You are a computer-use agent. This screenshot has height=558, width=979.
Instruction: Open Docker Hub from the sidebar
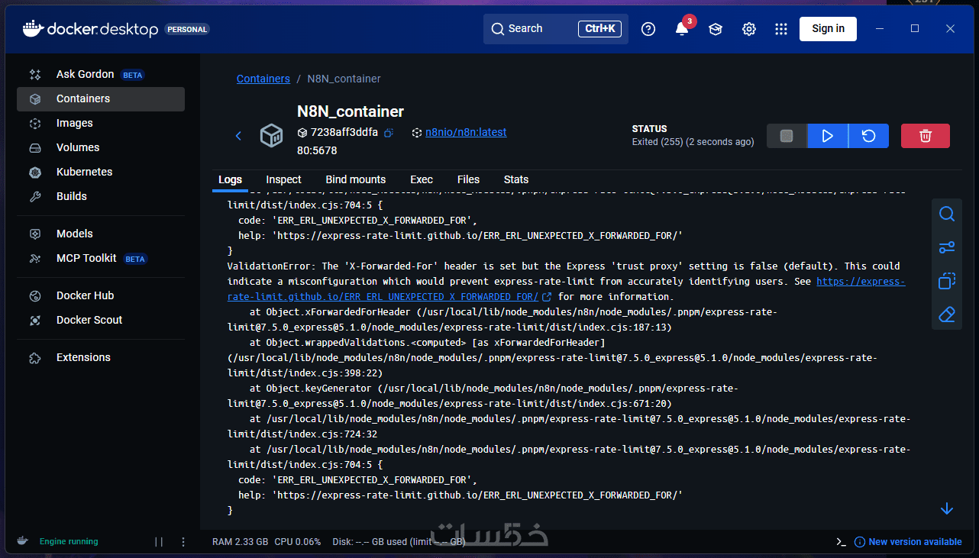100,295
